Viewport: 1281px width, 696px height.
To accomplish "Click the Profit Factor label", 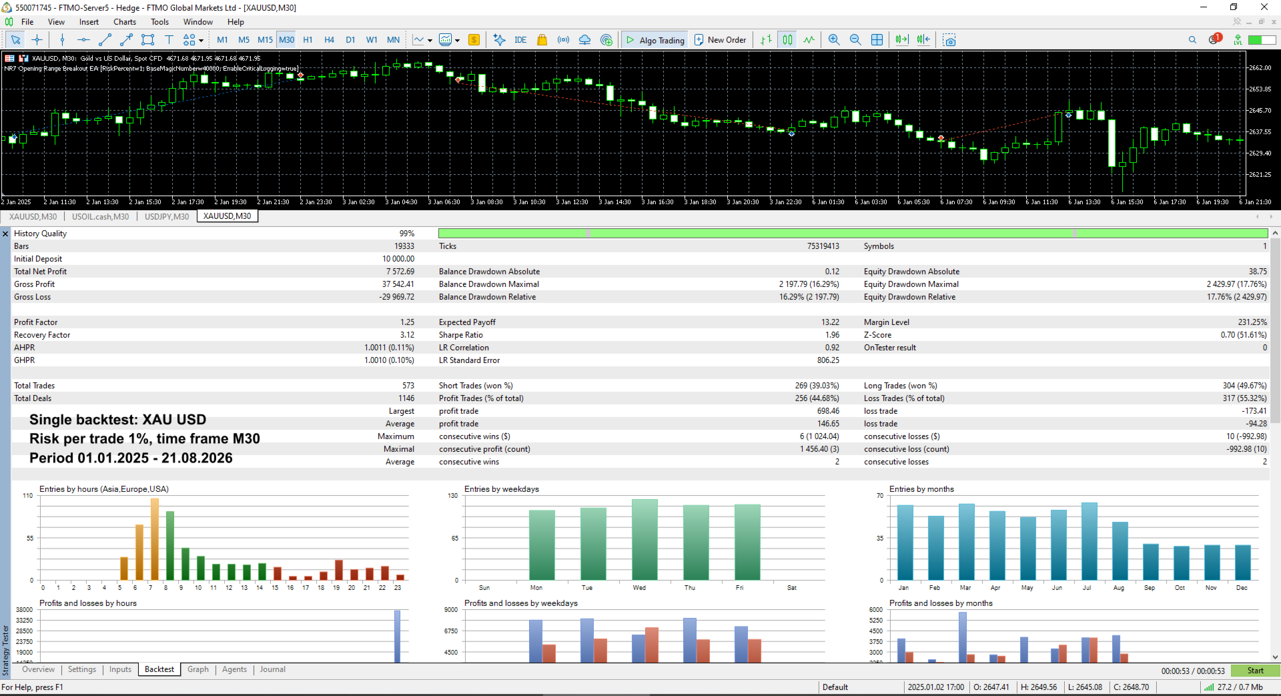I will click(x=36, y=322).
